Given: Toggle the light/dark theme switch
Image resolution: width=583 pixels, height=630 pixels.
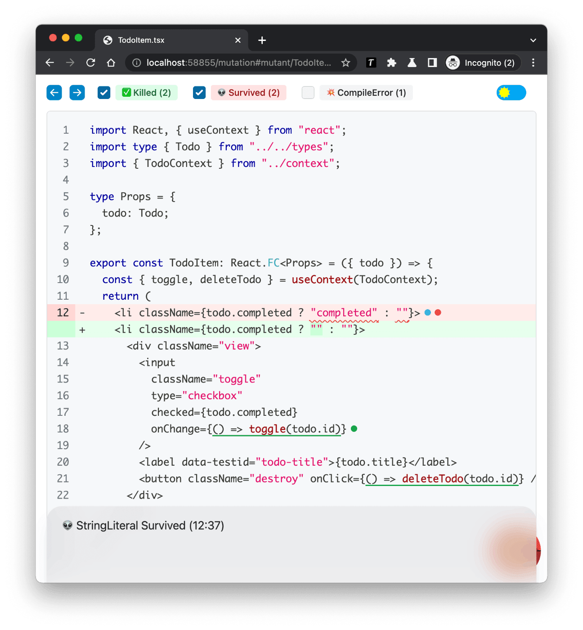Looking at the screenshot, I should click(x=511, y=93).
